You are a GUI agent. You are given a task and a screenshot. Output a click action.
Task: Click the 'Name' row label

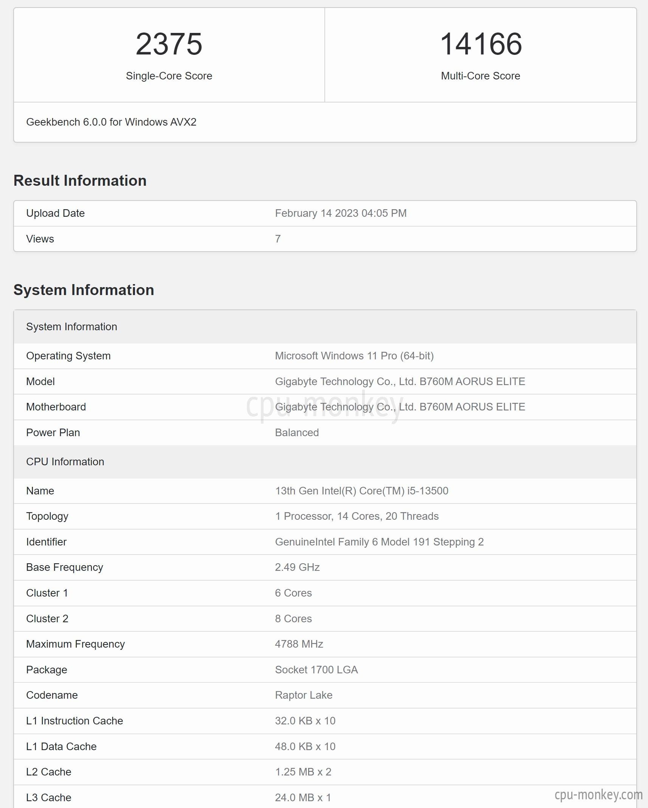[x=40, y=491]
